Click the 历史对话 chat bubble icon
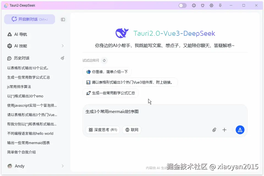Screen dimensions: 264x176 [x=9, y=58]
